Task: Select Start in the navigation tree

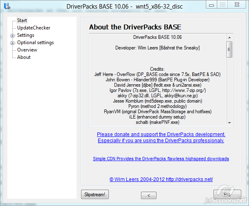Action: pos(22,20)
